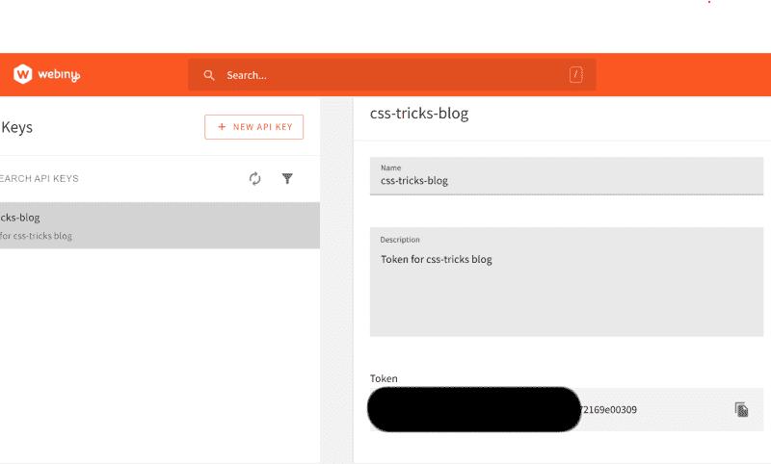Edit the Description text area
Screen dimensions: 771x464
567,282
